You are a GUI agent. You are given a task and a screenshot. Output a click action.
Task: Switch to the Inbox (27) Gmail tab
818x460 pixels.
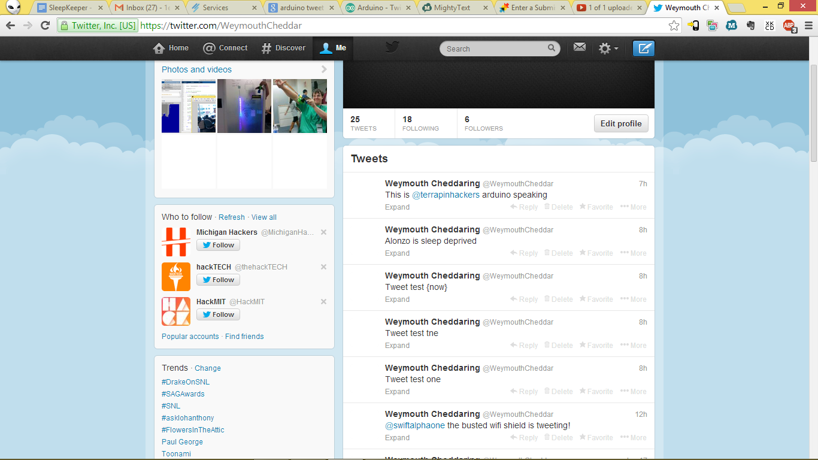click(x=148, y=8)
